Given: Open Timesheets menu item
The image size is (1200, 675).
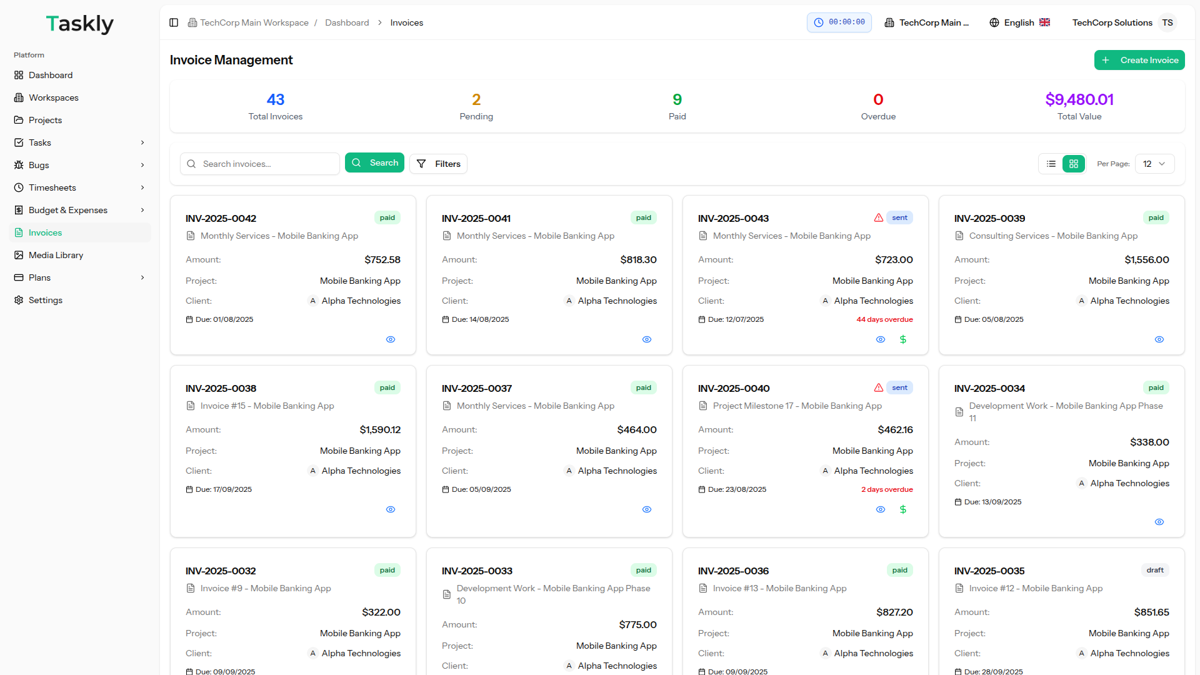Looking at the screenshot, I should pyautogui.click(x=52, y=187).
